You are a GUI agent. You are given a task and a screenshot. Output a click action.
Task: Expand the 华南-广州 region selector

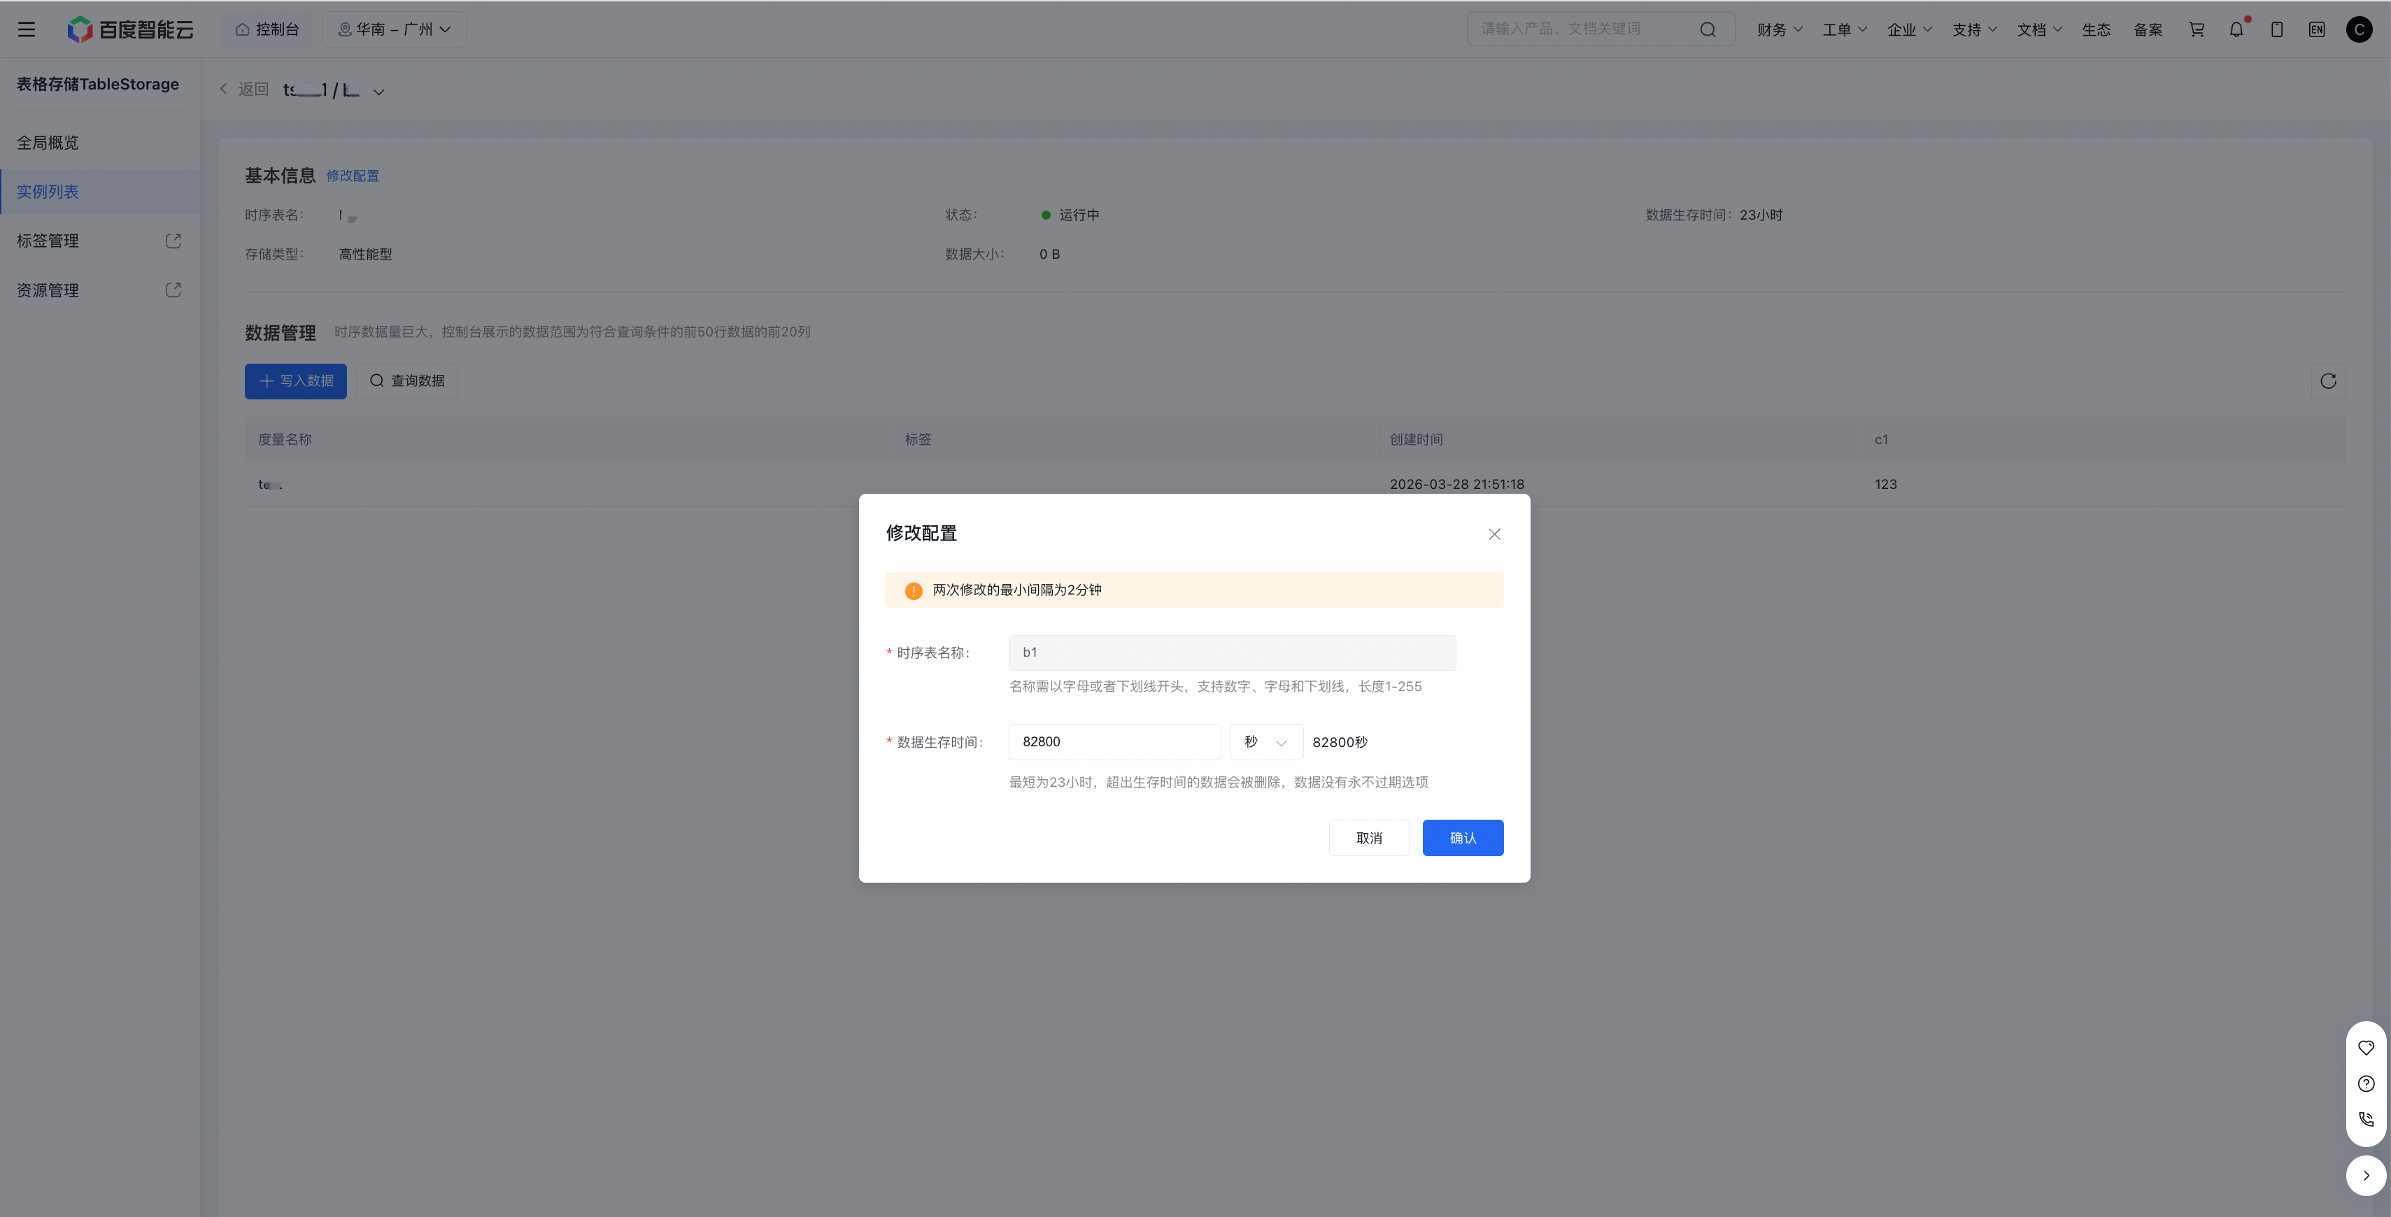pyautogui.click(x=395, y=29)
